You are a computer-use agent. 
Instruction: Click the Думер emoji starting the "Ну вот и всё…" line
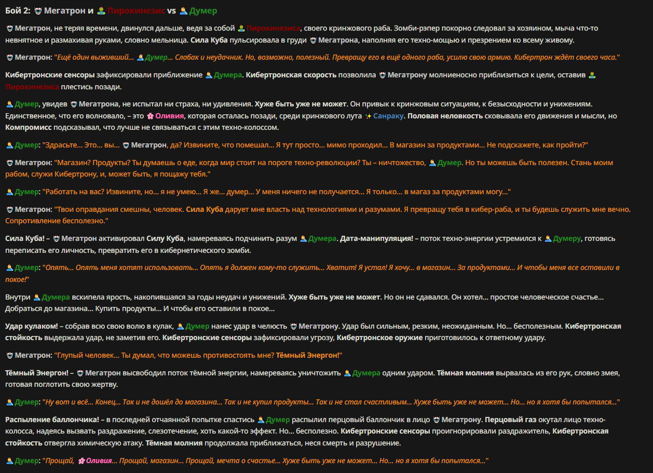pyautogui.click(x=9, y=402)
